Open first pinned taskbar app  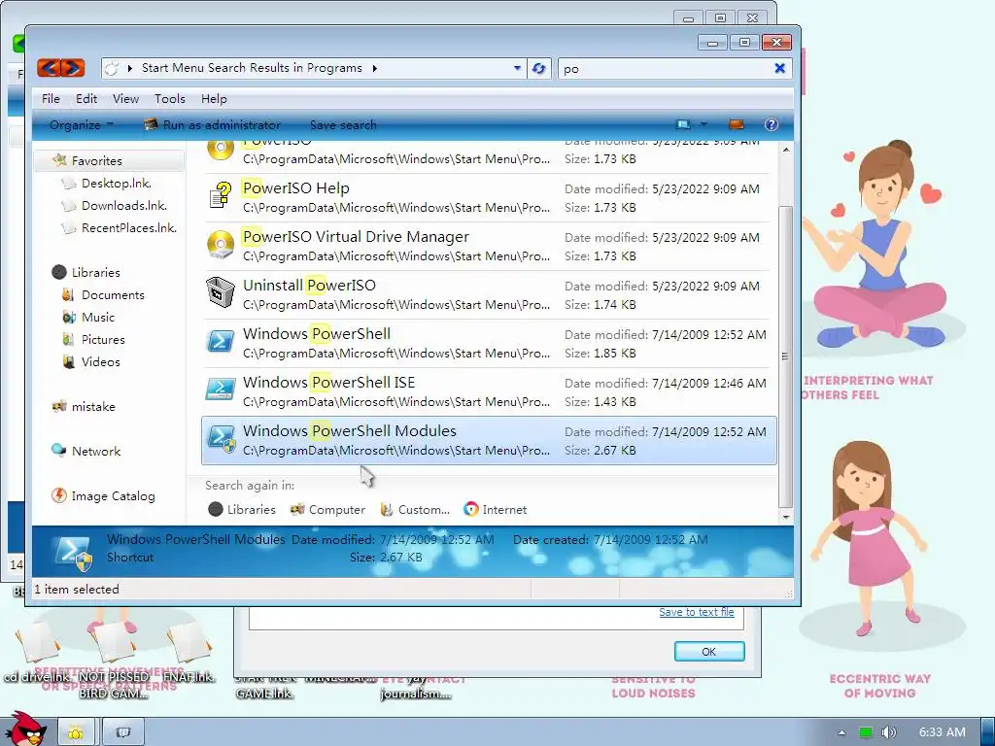[76, 732]
